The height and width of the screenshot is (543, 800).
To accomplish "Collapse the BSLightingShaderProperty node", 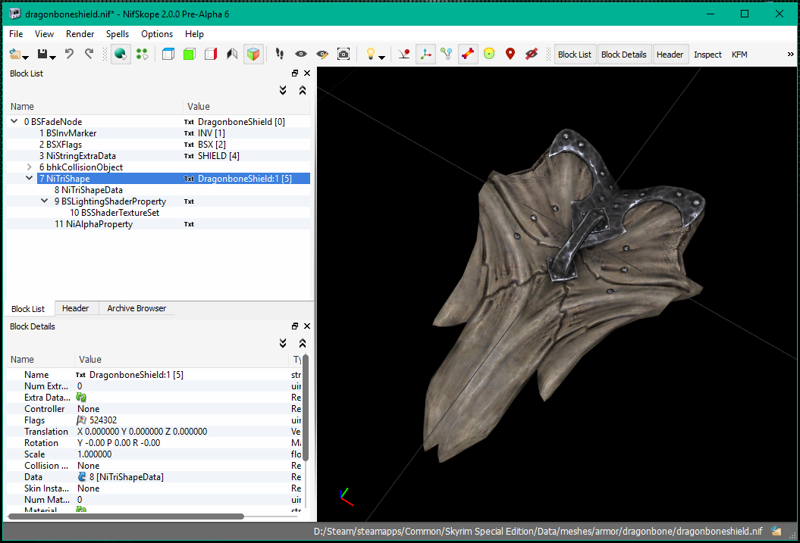I will [45, 201].
